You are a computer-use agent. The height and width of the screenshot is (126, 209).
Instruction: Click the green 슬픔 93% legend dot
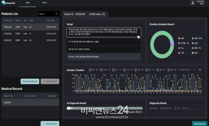193,38
